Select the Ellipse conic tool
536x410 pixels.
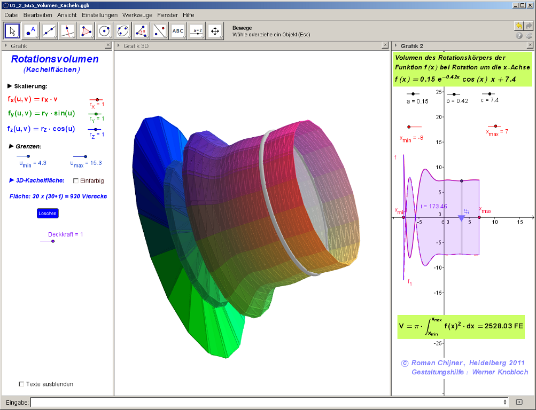pos(123,31)
